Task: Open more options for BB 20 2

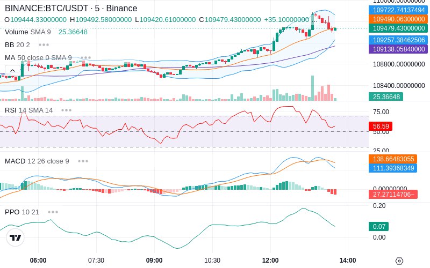Action: point(44,45)
